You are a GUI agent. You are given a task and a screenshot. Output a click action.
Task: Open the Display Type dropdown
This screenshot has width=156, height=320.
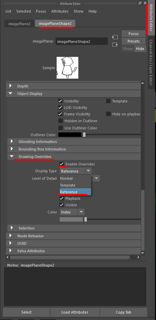(x=76, y=171)
